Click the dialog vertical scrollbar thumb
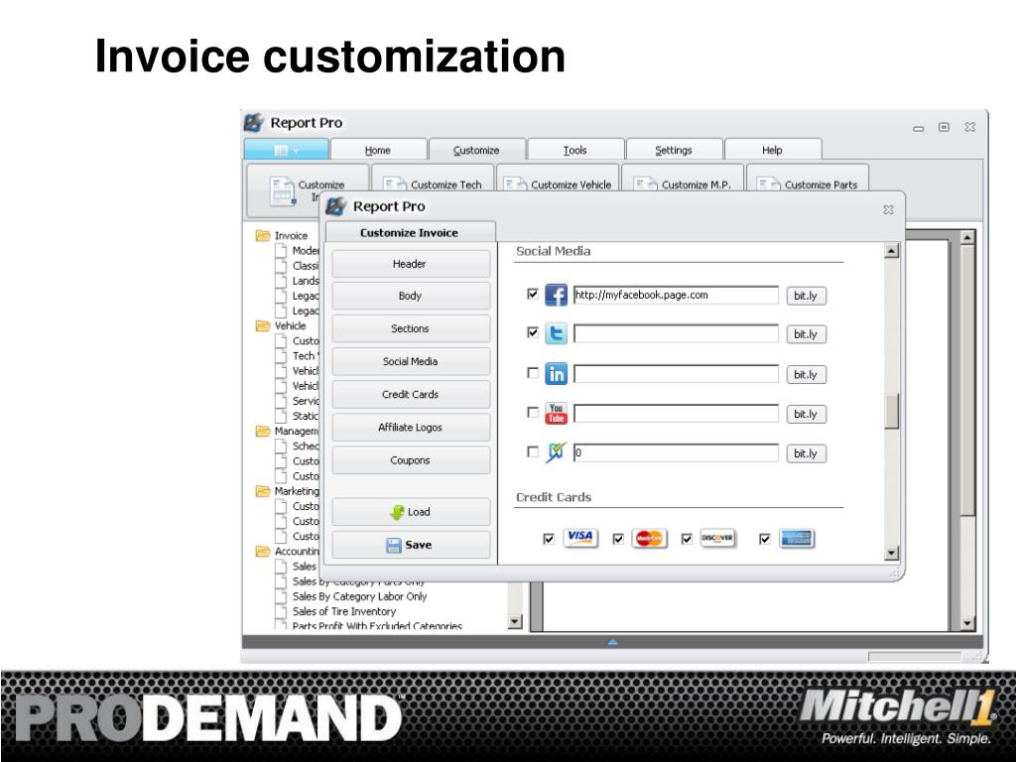Screen dimensions: 1016x762 [x=892, y=411]
